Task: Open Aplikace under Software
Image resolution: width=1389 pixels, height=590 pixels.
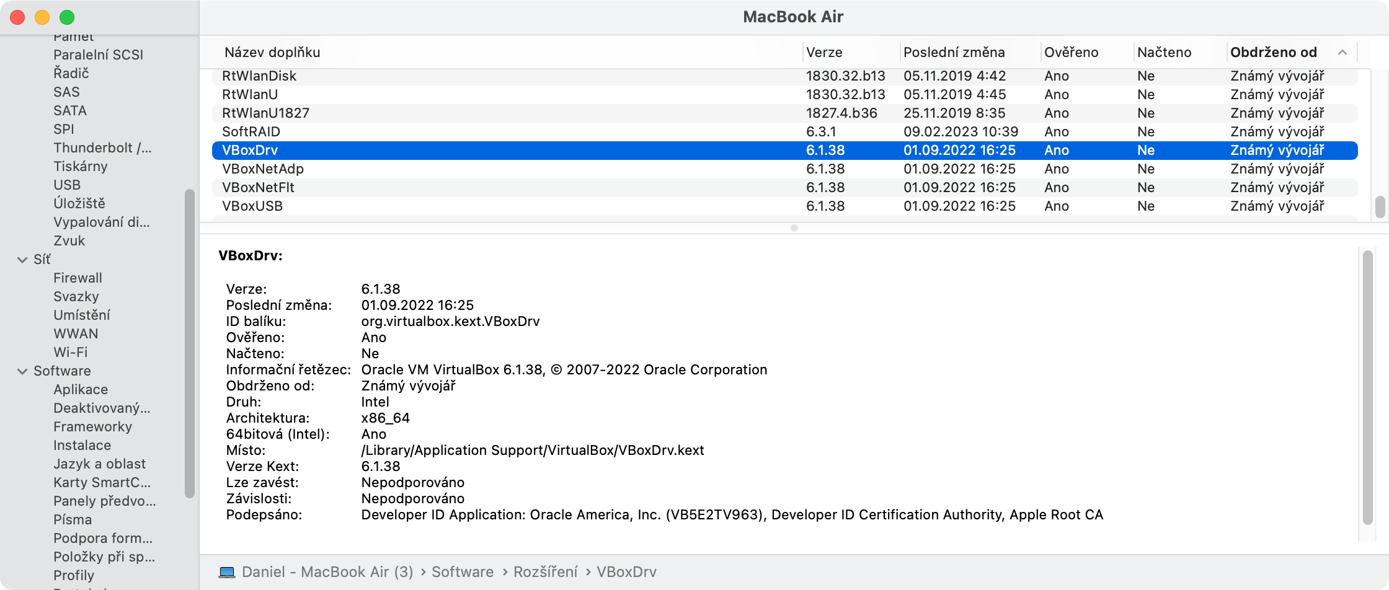Action: [81, 390]
